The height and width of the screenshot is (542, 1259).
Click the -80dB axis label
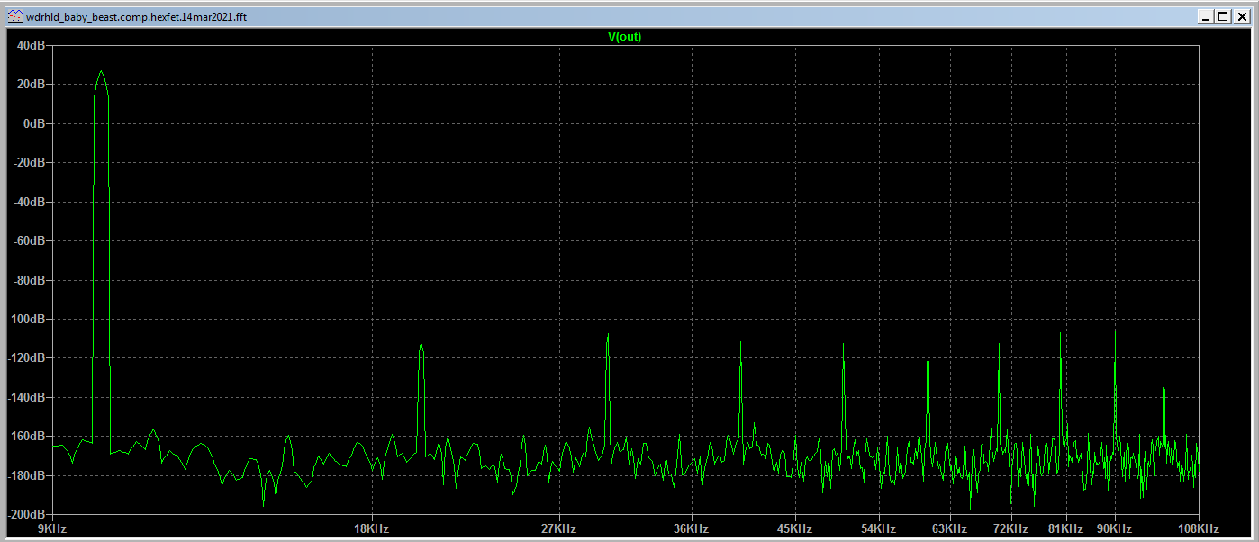point(30,280)
